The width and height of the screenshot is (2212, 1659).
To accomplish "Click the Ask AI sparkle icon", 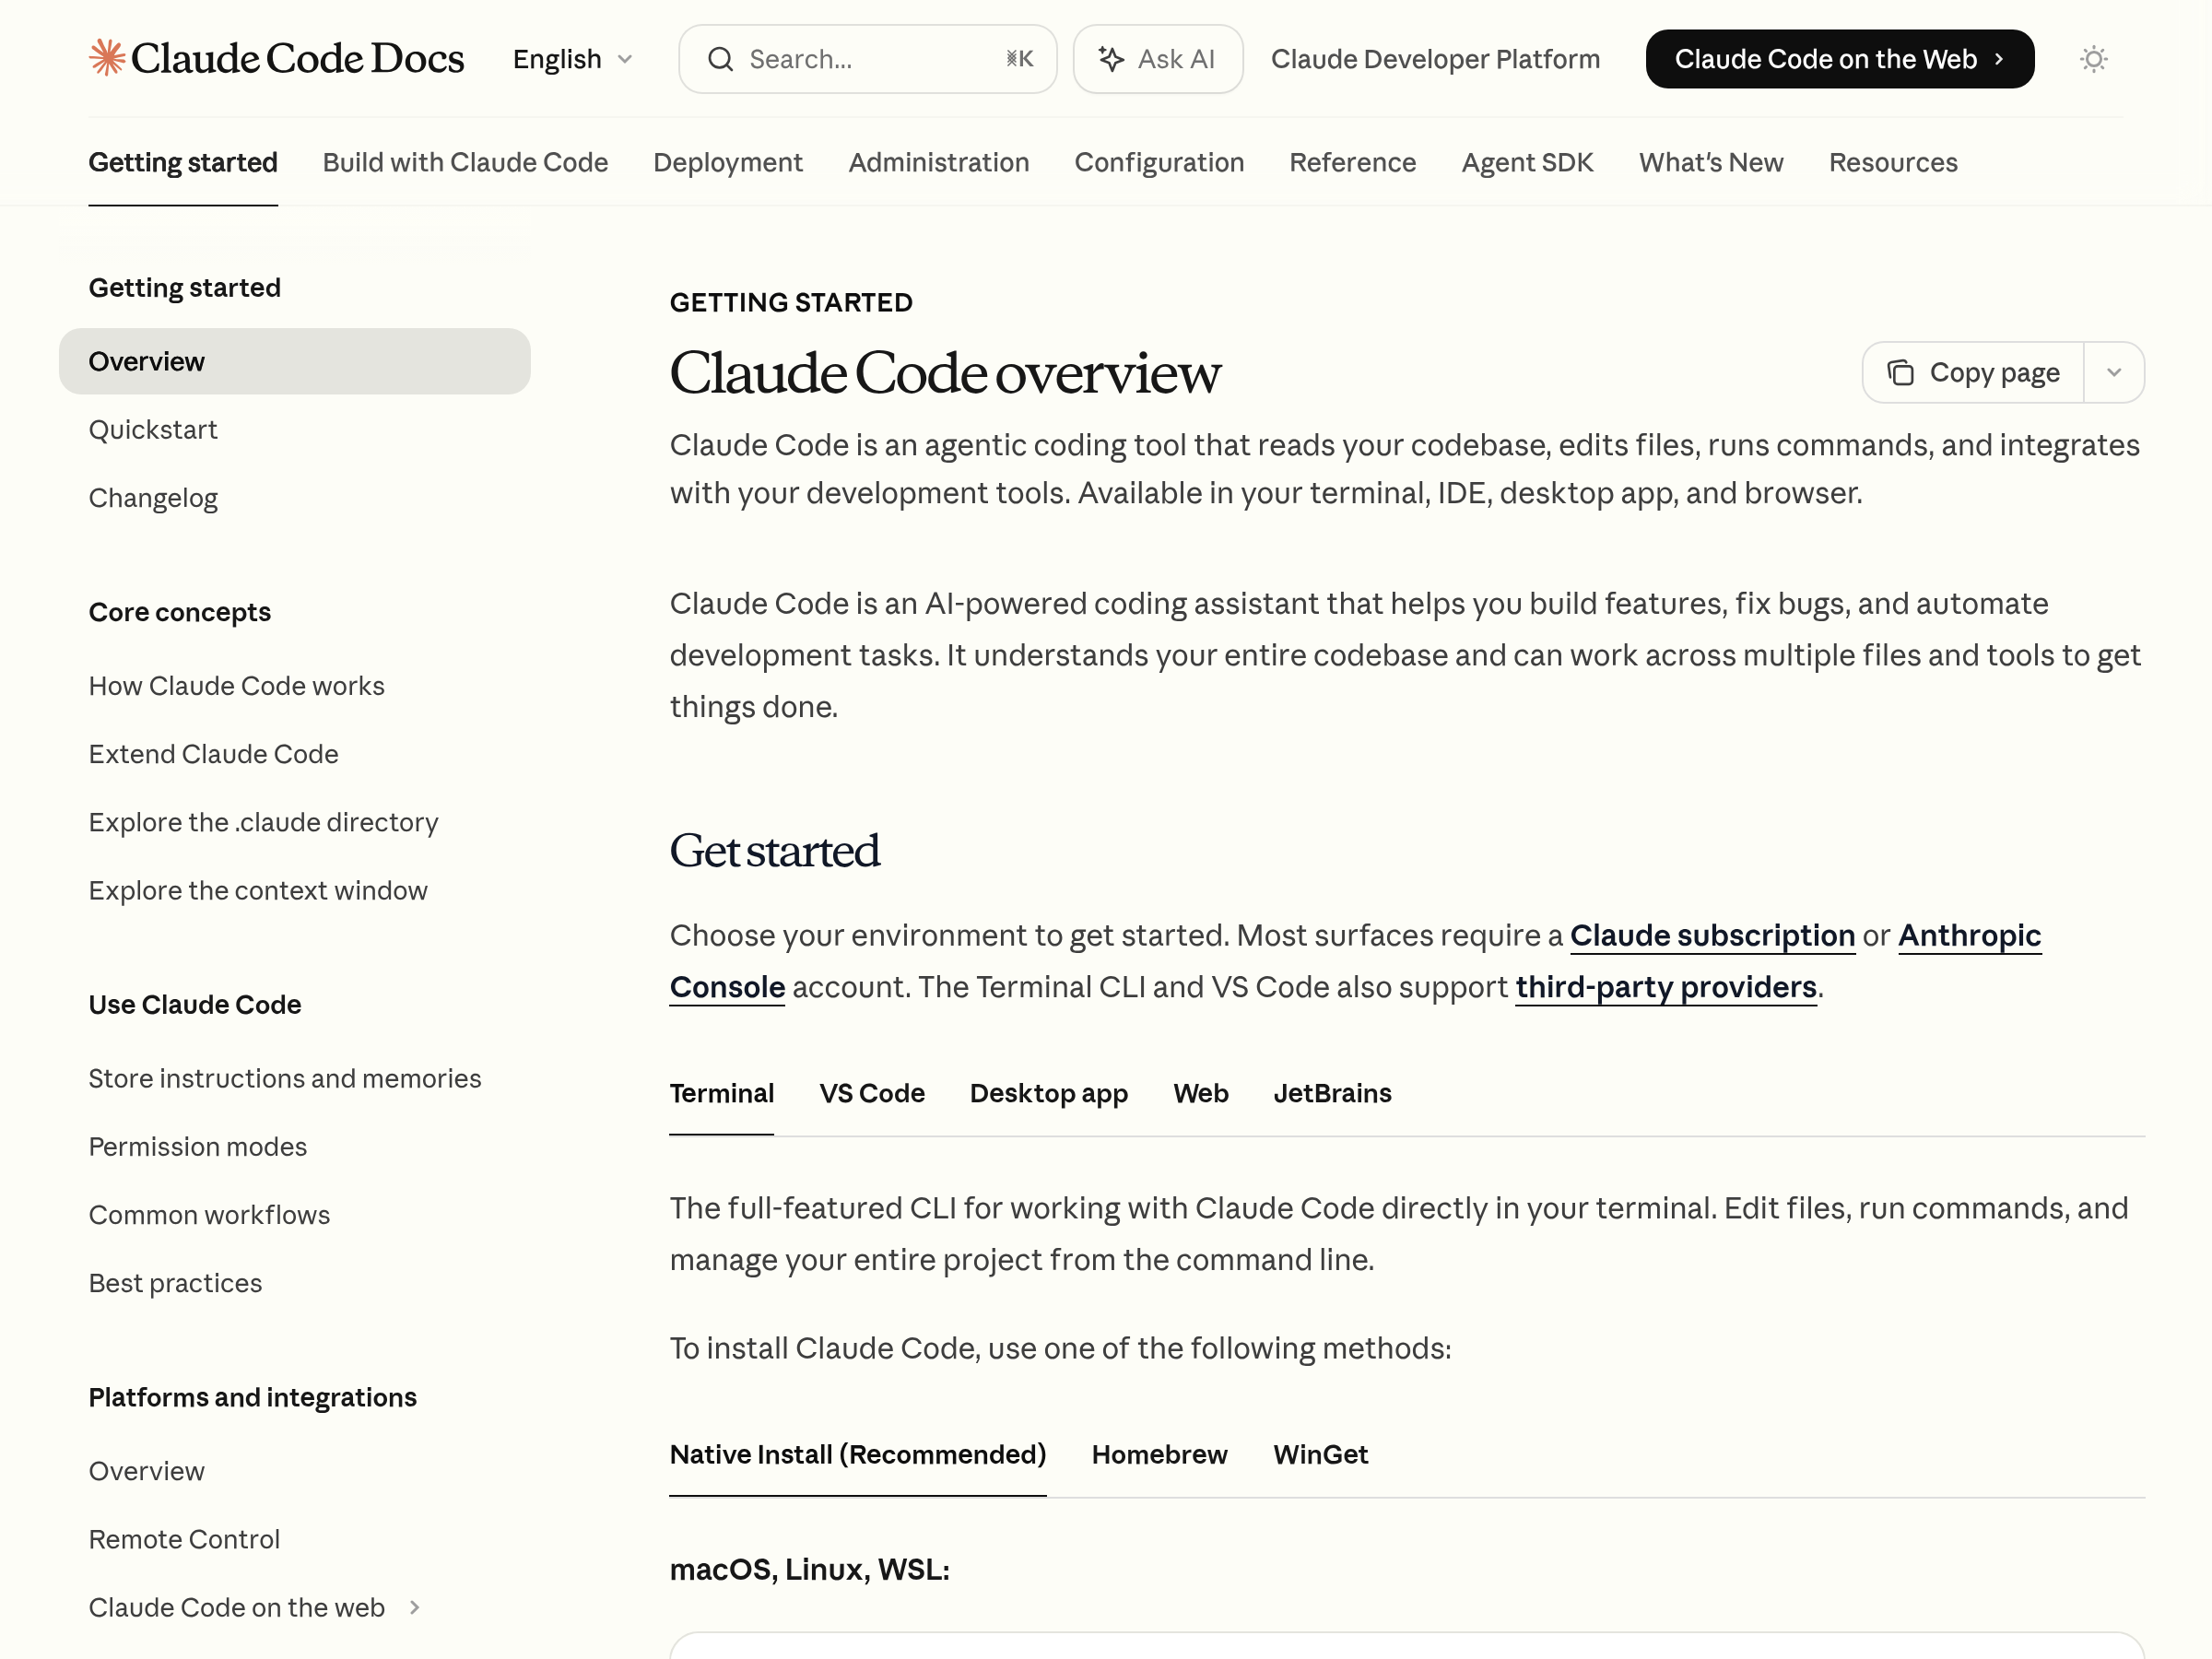I will pyautogui.click(x=1111, y=59).
